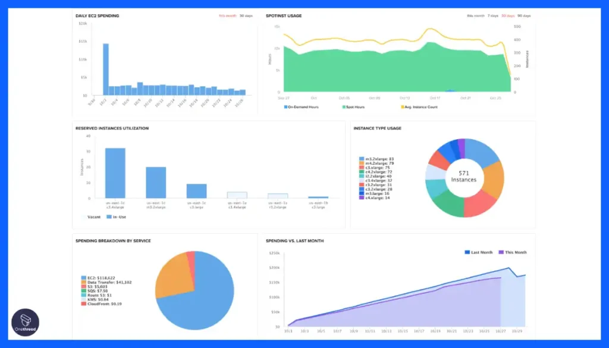Click 'm3.large: 16' legend label
Image resolution: width=609 pixels, height=348 pixels.
pos(377,193)
